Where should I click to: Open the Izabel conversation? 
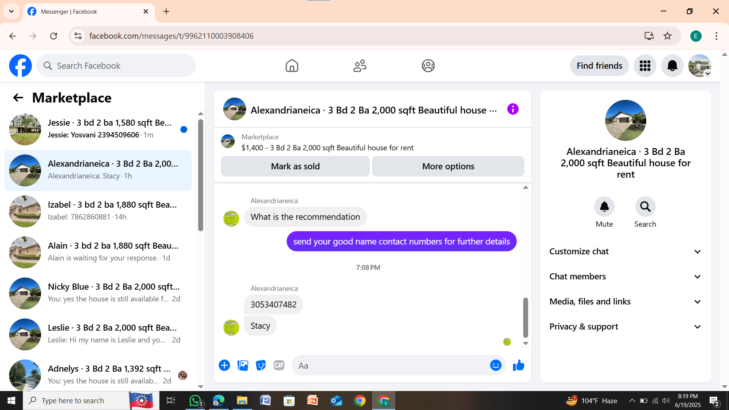click(x=98, y=211)
